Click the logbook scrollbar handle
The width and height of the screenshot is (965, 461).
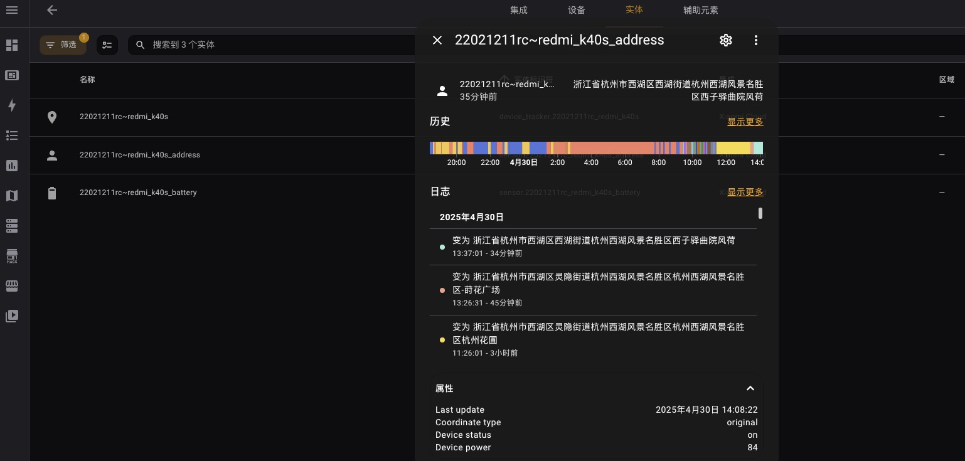click(760, 213)
